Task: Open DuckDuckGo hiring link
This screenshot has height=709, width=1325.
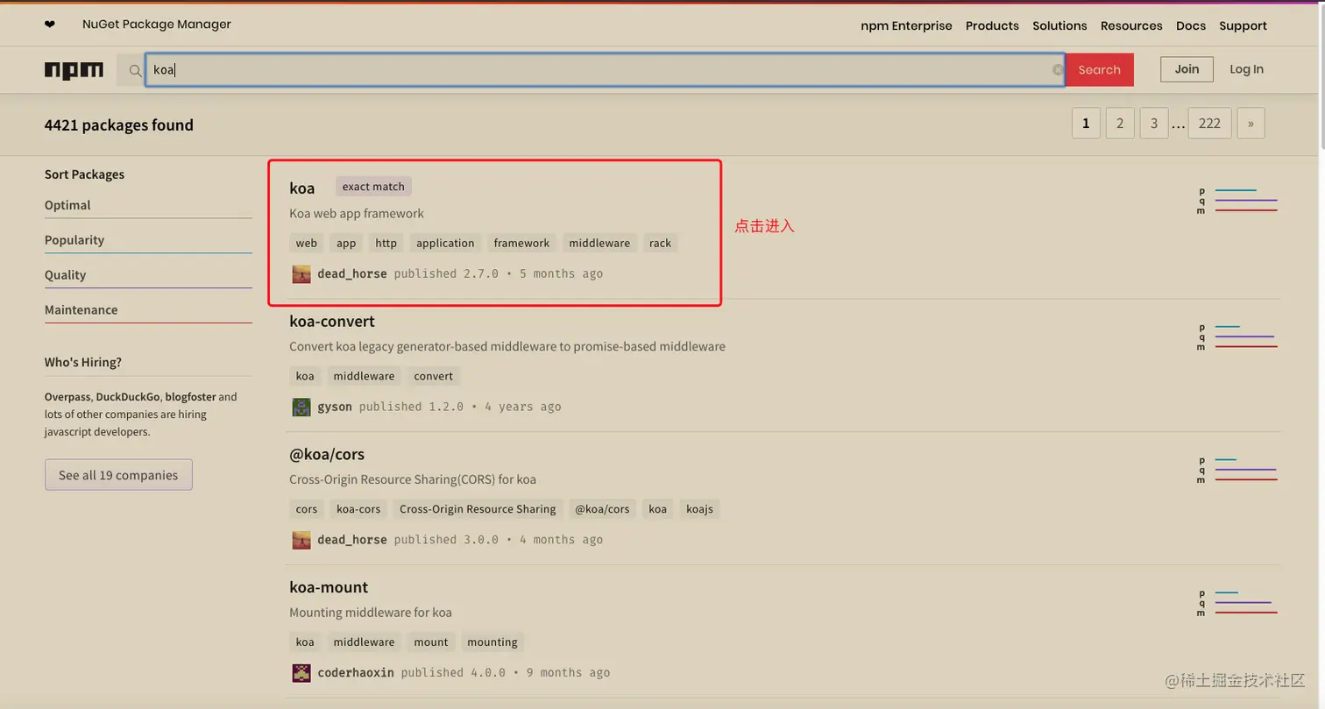Action: tap(128, 397)
